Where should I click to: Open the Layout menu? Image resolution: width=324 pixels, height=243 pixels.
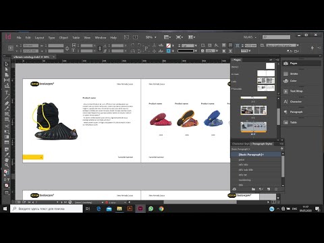click(x=39, y=38)
